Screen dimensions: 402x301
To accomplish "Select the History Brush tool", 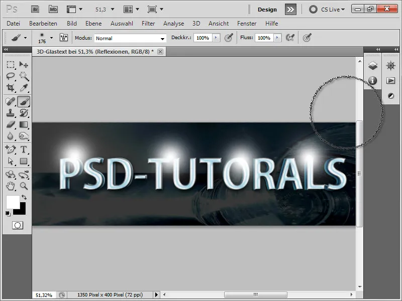I will tap(24, 113).
